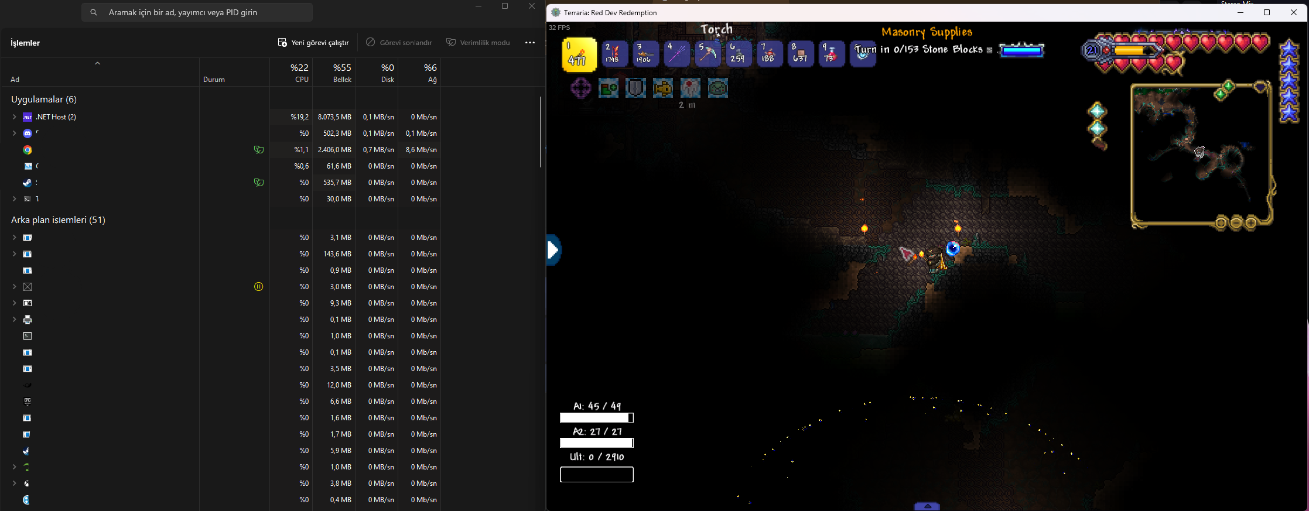The width and height of the screenshot is (1309, 511).
Task: Click the .NET Host process icon
Action: tap(28, 117)
